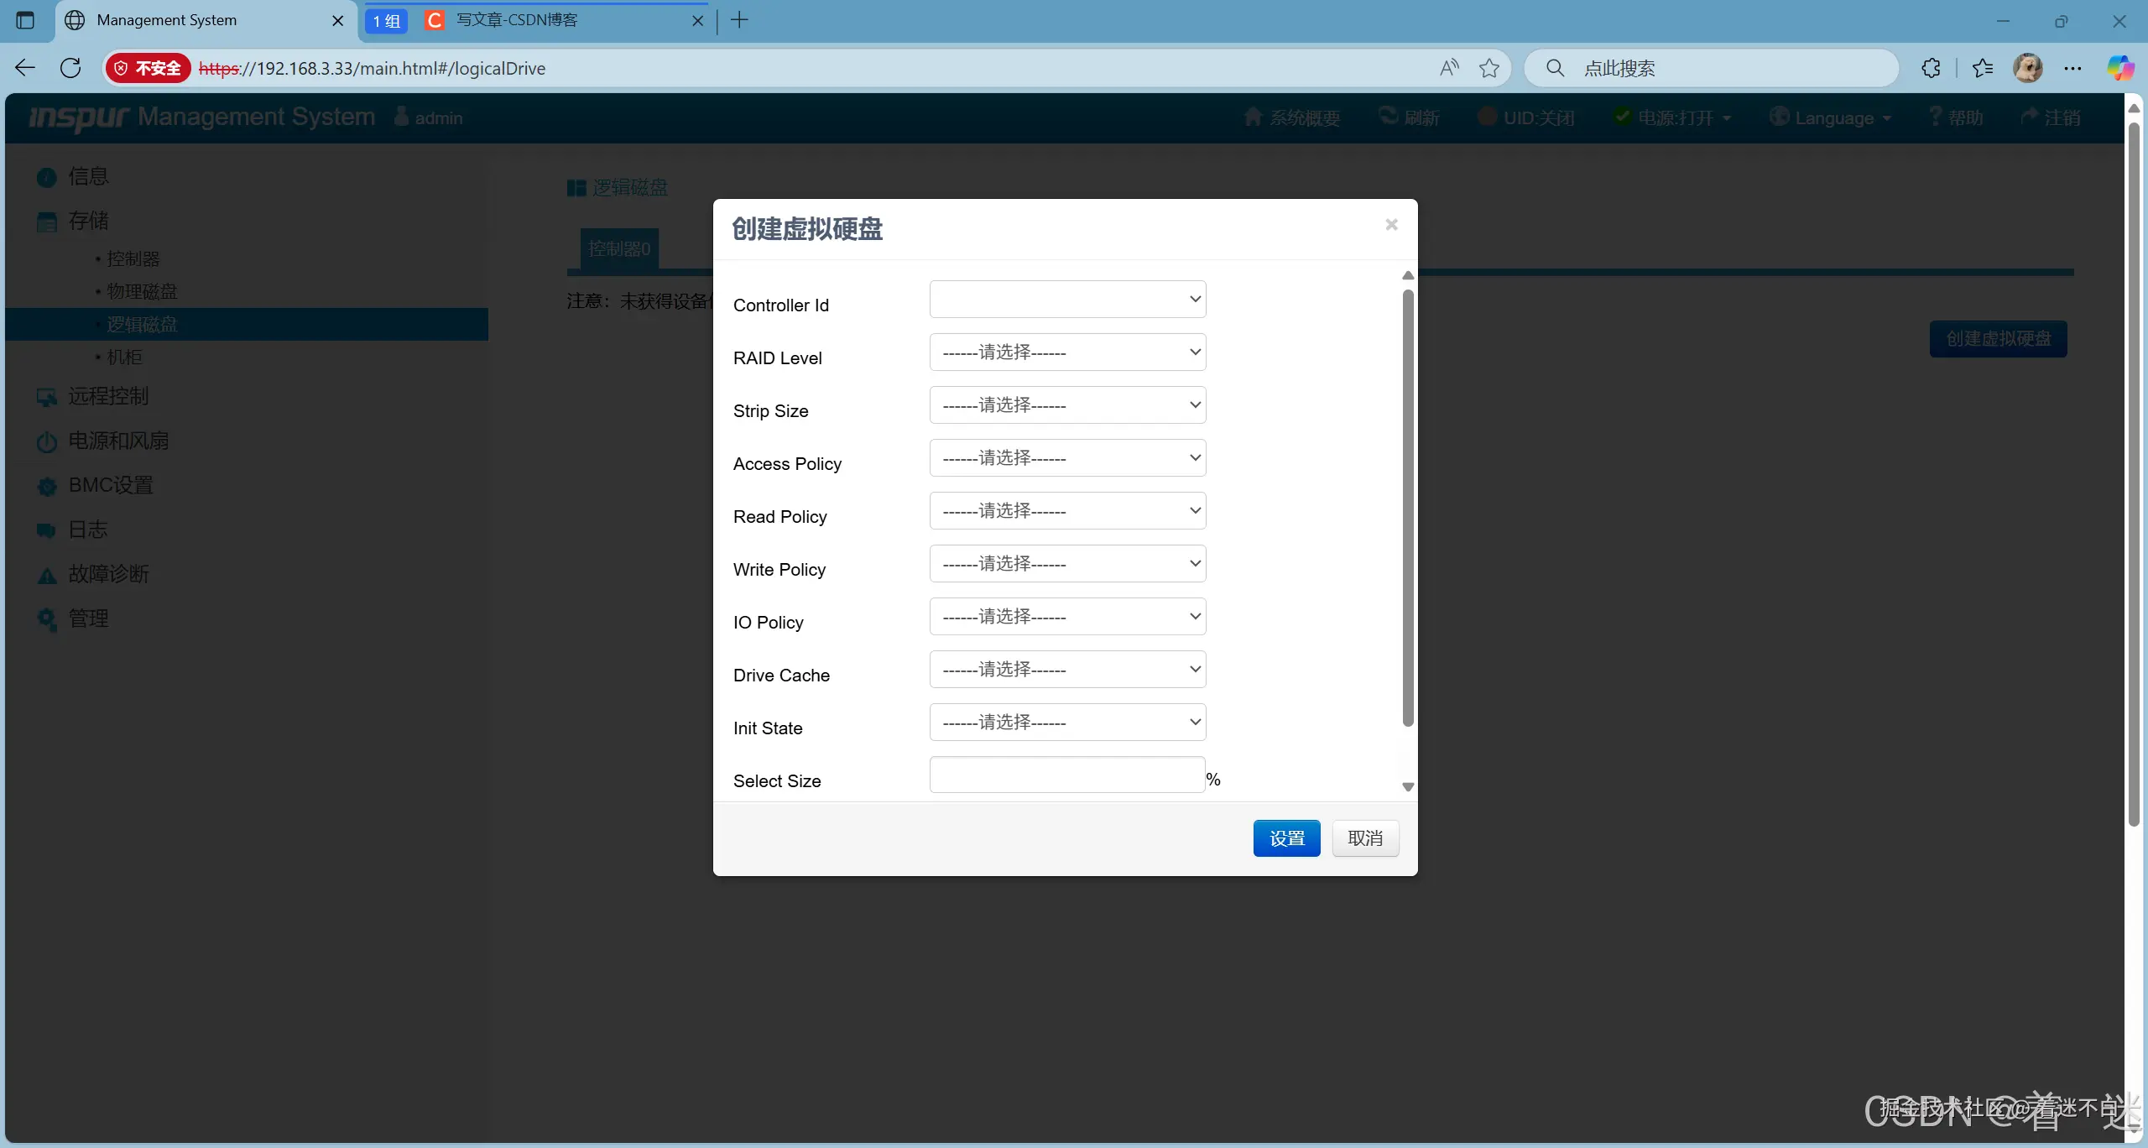Open browser extensions puzzle icon
The width and height of the screenshot is (2148, 1148).
click(1931, 68)
